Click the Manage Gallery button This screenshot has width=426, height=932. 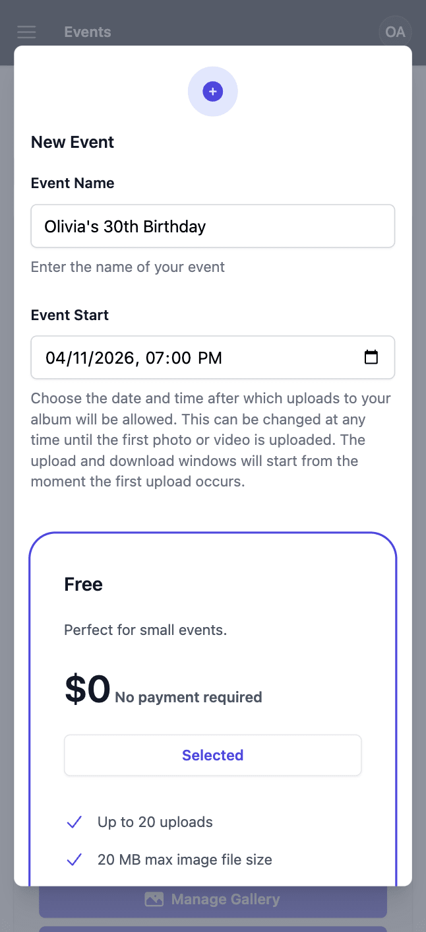[x=212, y=899]
